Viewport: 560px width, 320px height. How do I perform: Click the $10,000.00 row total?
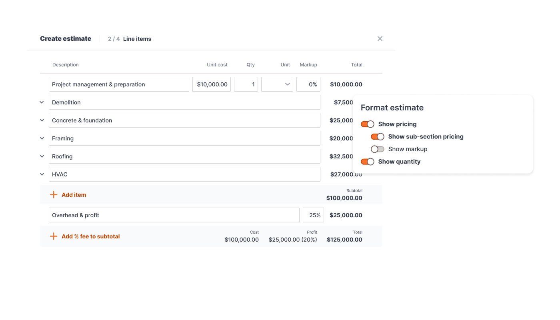click(x=346, y=84)
